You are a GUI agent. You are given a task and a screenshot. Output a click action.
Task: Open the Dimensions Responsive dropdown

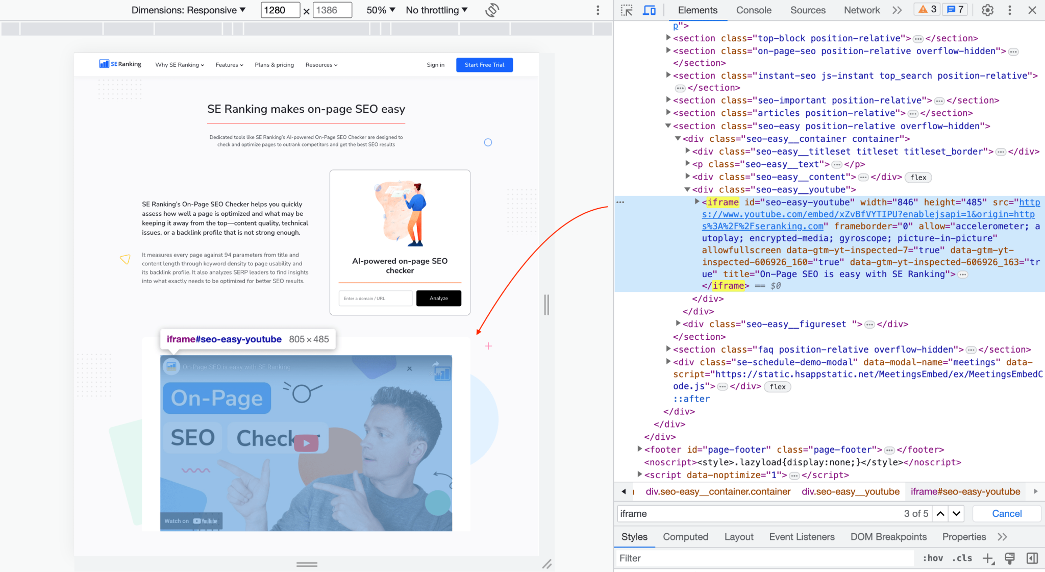[188, 10]
